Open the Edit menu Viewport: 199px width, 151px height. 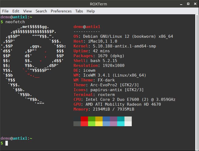[x=16, y=11]
